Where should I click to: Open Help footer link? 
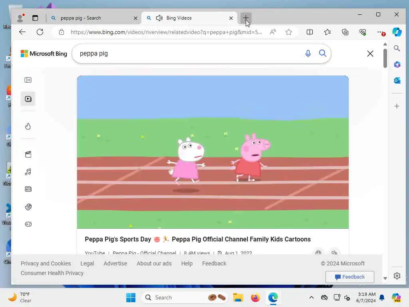coord(187,263)
